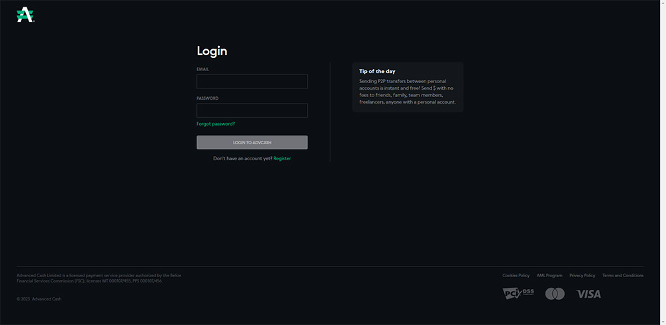Click the 2023 Advanced Cash copyright text
The width and height of the screenshot is (666, 325).
tap(39, 299)
